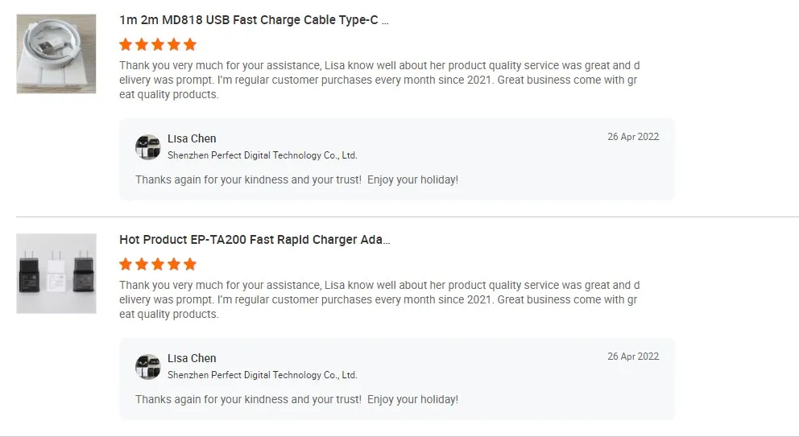Click the Lisa Chen name in the charger review reply
The height and width of the screenshot is (437, 799).
click(192, 358)
